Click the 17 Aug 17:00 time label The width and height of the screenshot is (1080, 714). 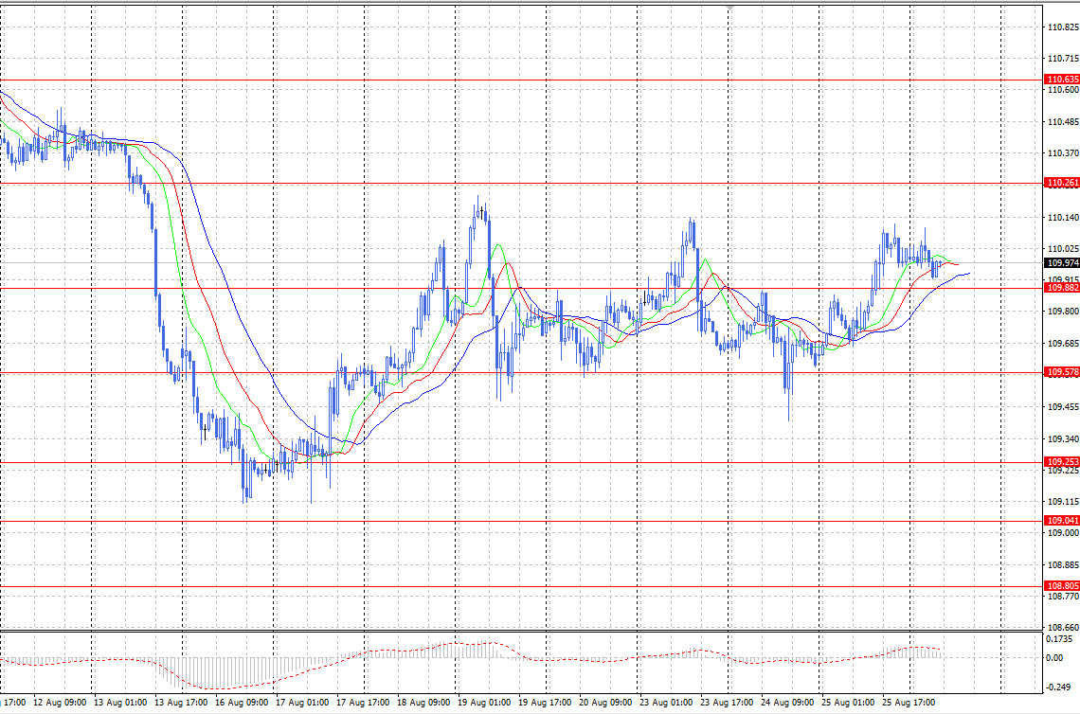coord(363,703)
